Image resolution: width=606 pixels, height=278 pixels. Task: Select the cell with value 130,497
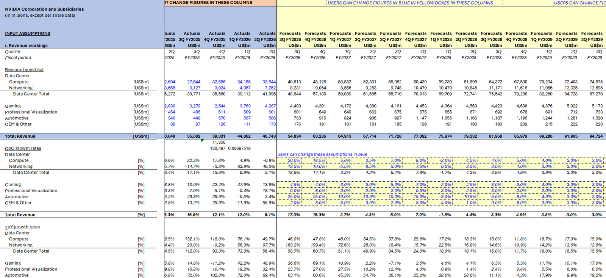(218, 148)
